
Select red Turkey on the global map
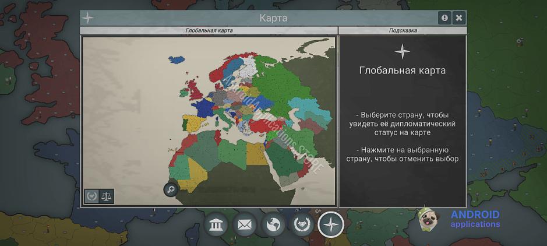[267, 125]
